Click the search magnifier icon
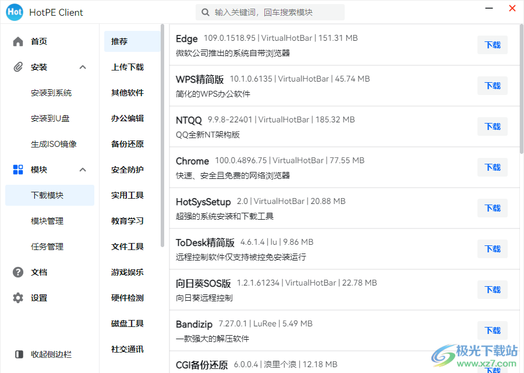The height and width of the screenshot is (373, 524). click(x=205, y=12)
